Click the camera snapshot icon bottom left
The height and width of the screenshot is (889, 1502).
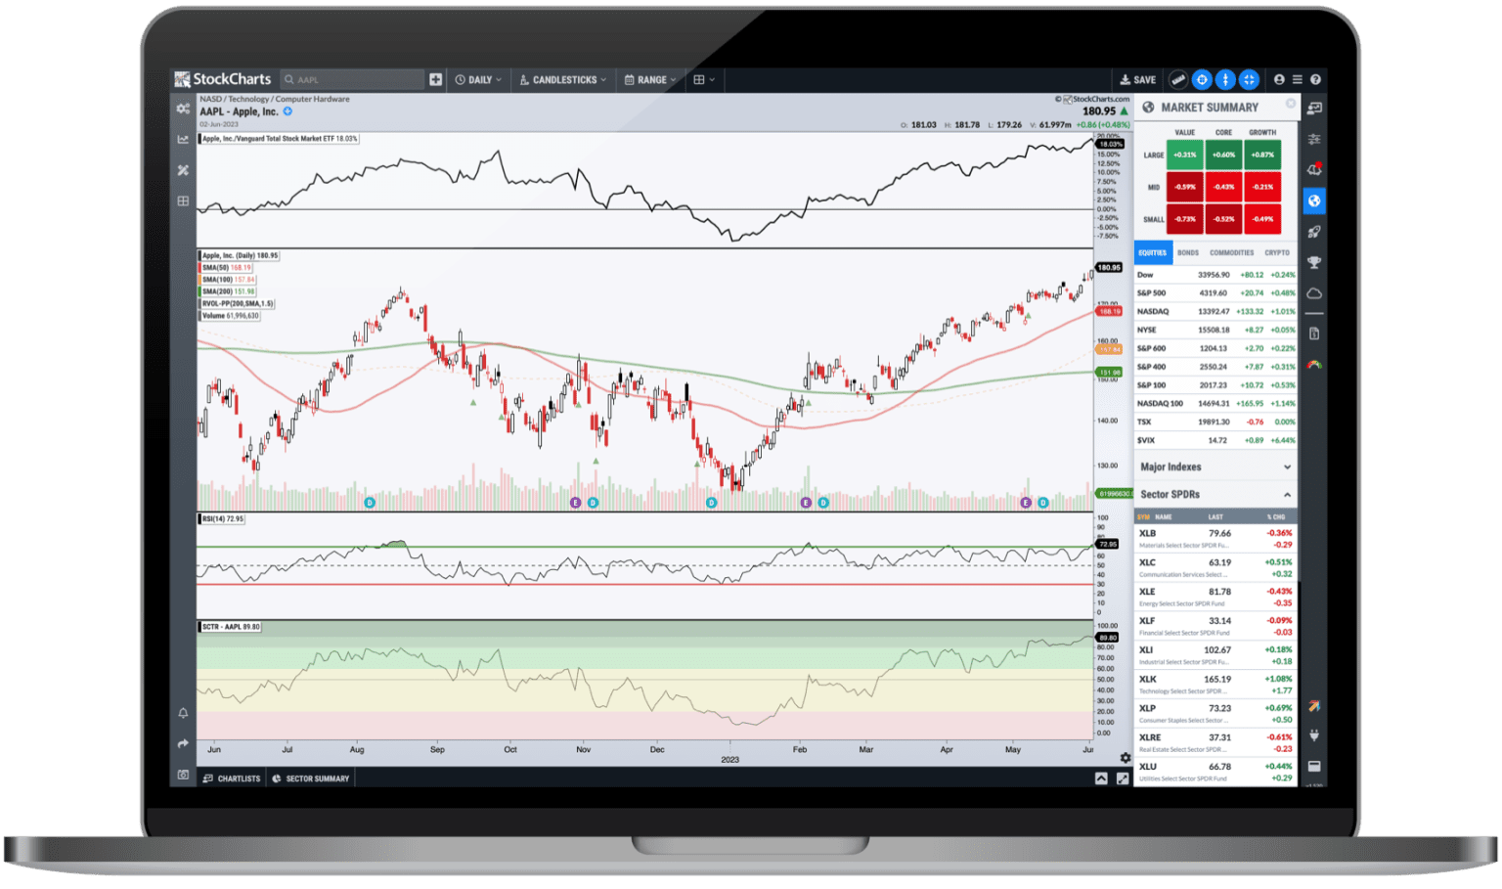click(x=183, y=775)
